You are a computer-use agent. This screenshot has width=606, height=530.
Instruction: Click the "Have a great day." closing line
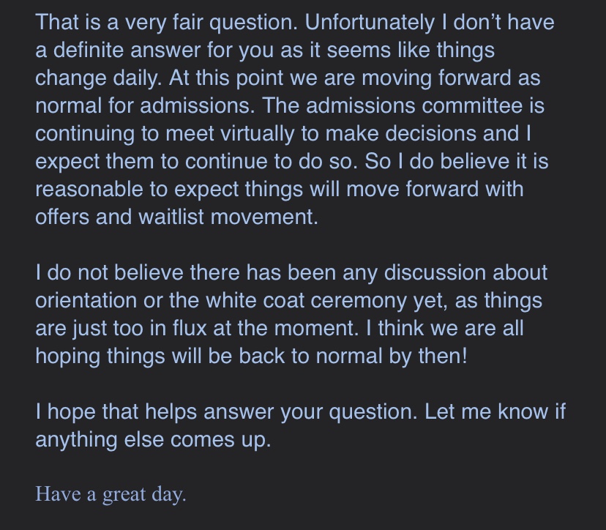(x=111, y=494)
